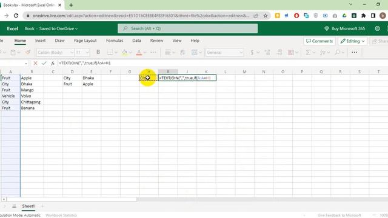Open the Home ribbon tab

coord(20,41)
